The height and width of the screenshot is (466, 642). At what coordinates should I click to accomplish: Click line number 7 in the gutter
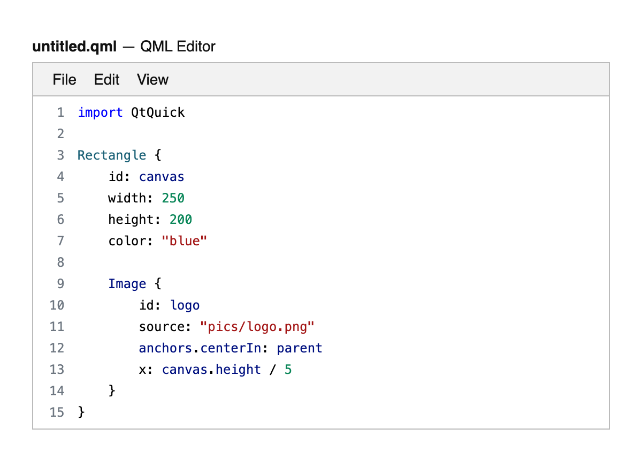click(x=60, y=240)
